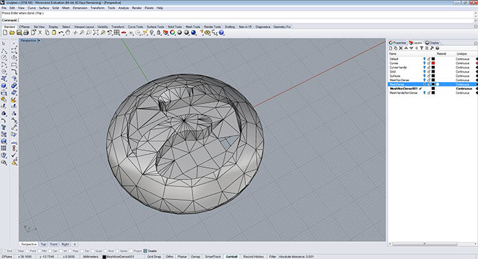Viewport: 478px width, 259px height.
Task: Toggle Osnap in the status bar
Action: point(195,256)
